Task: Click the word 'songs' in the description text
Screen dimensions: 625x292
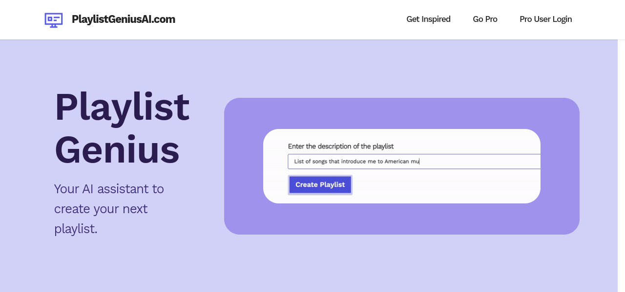Action: click(320, 162)
